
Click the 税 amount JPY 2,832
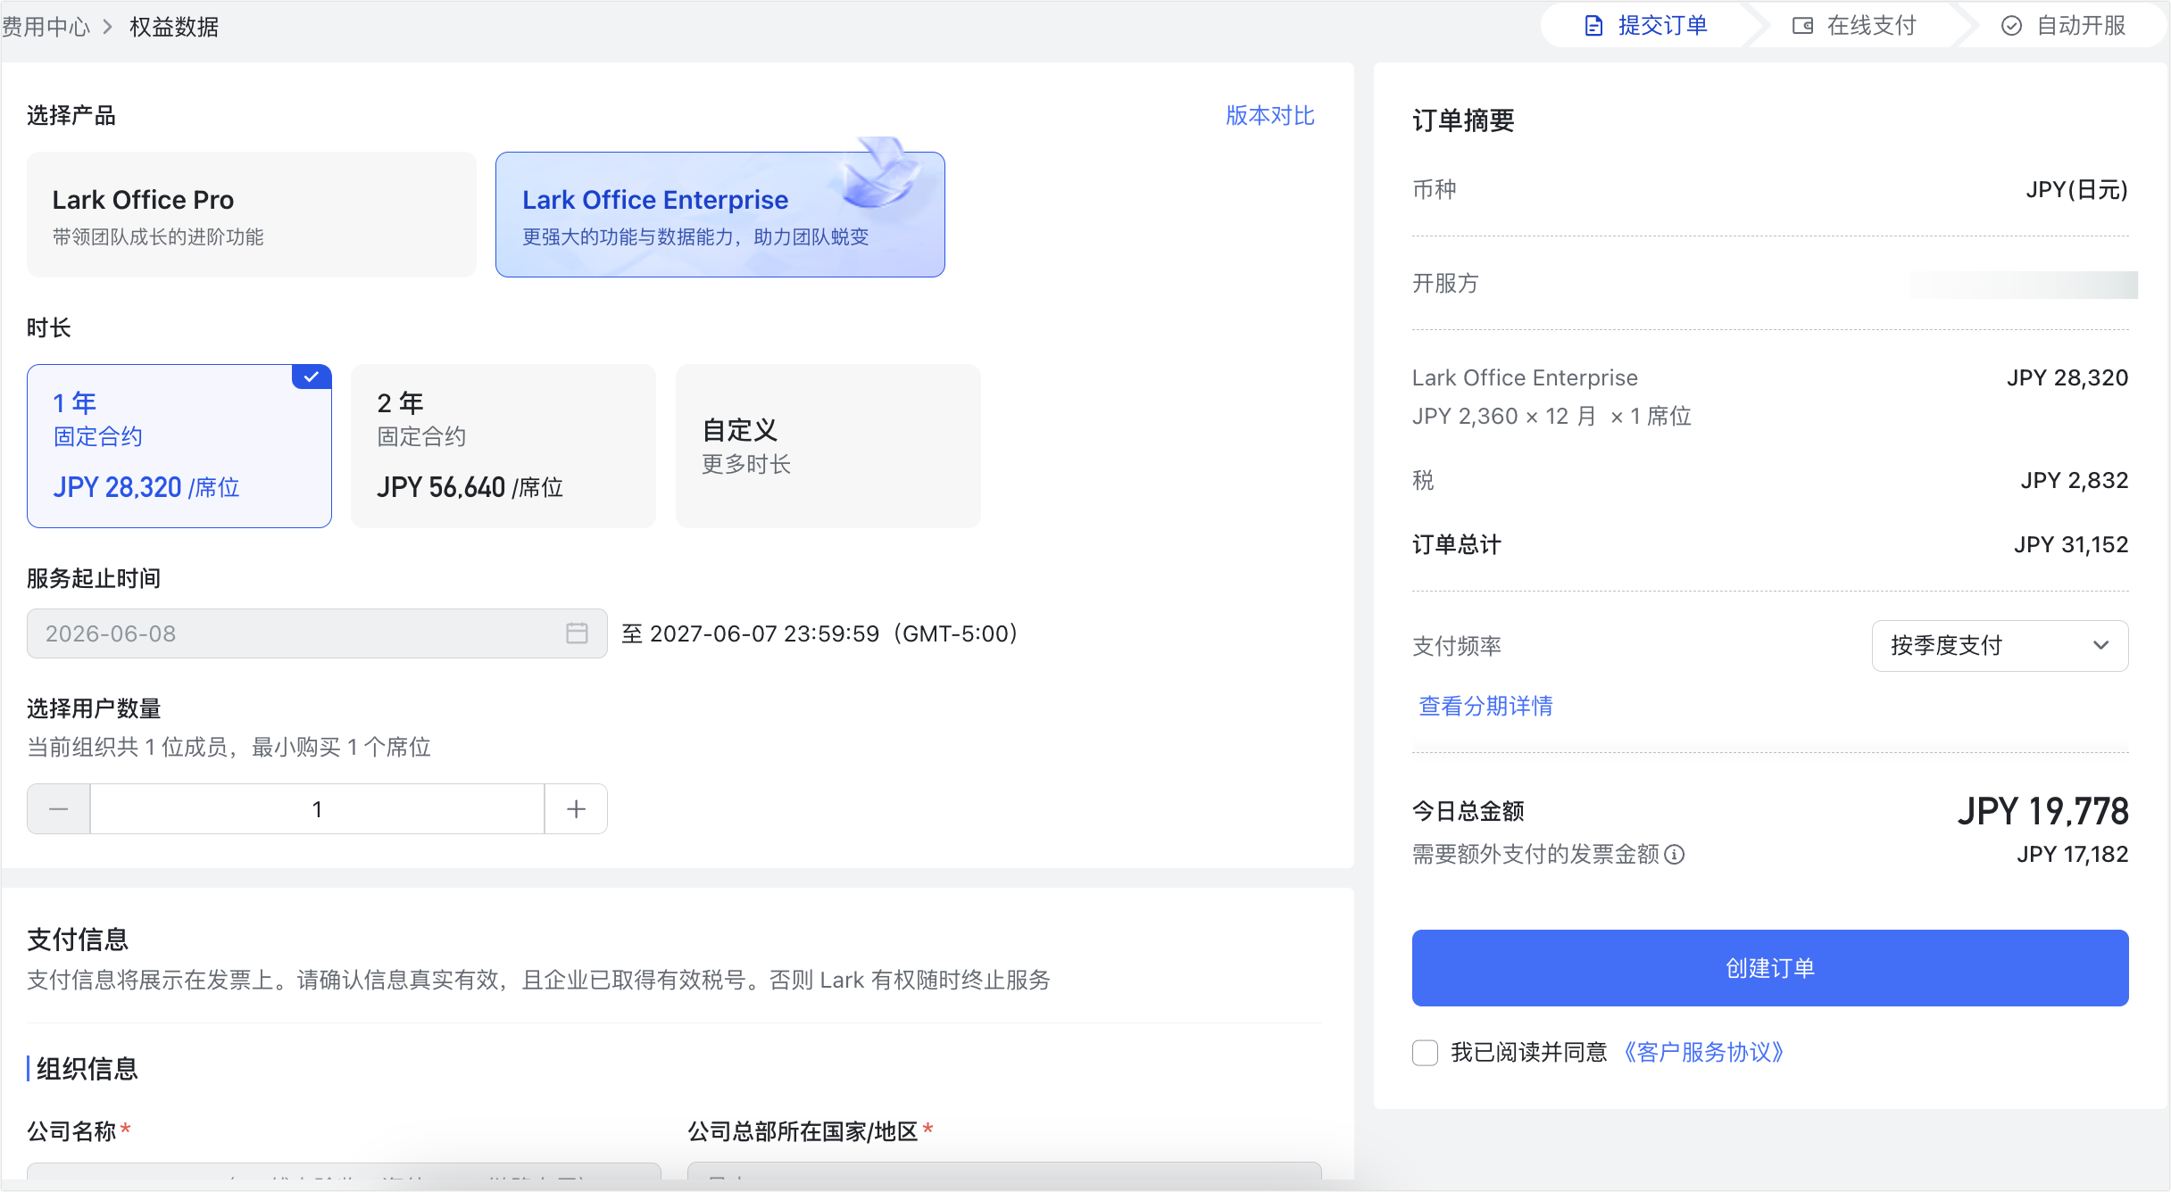point(2075,481)
